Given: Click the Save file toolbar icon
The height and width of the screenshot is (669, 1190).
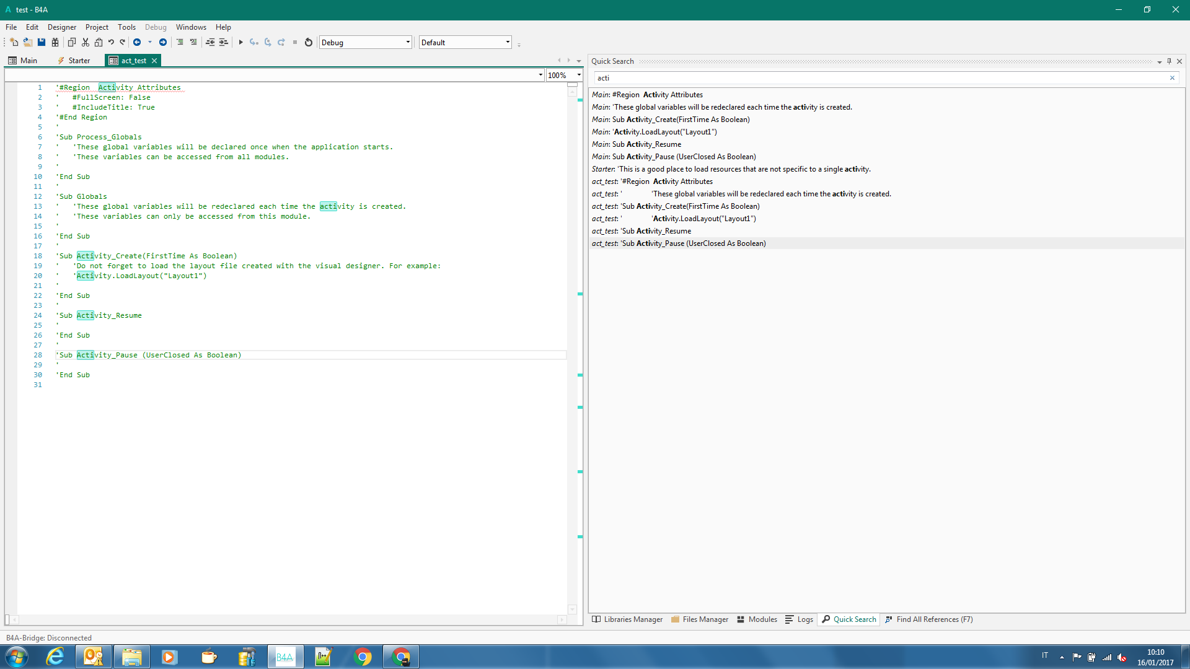Looking at the screenshot, I should [x=42, y=42].
